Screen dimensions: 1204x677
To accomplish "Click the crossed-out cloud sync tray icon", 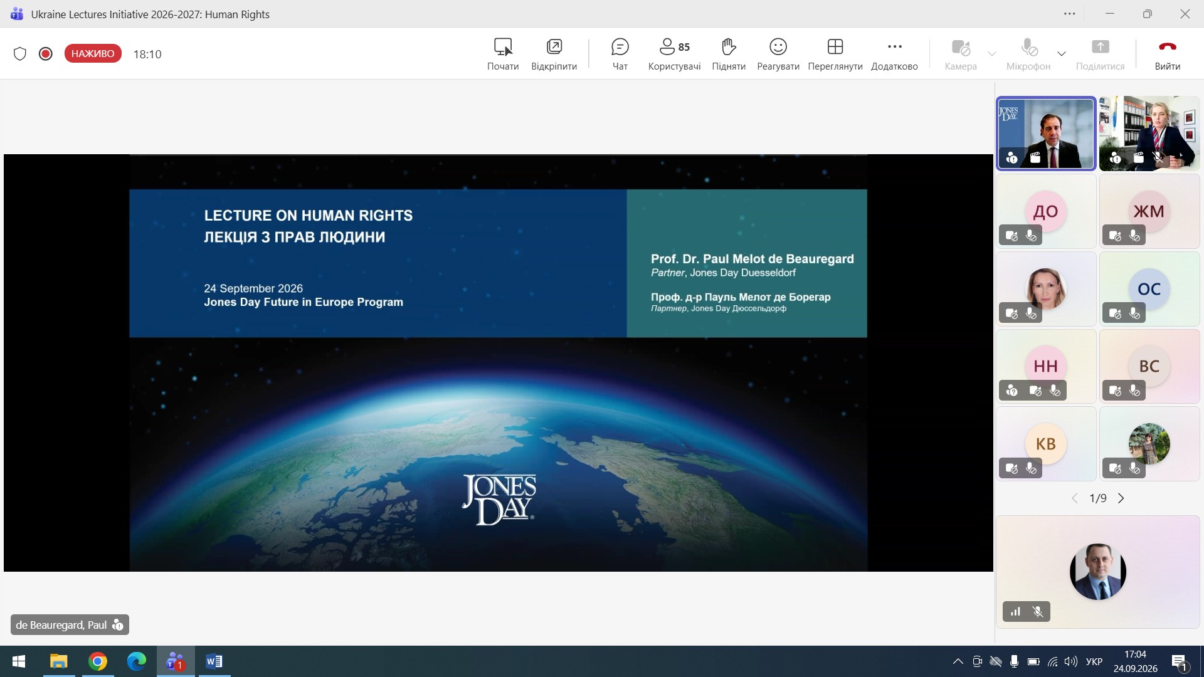I will pos(996,661).
